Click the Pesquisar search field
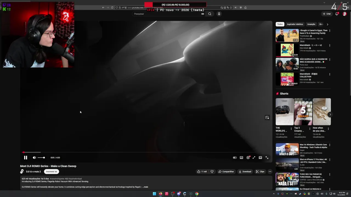351x197 pixels. point(166,14)
